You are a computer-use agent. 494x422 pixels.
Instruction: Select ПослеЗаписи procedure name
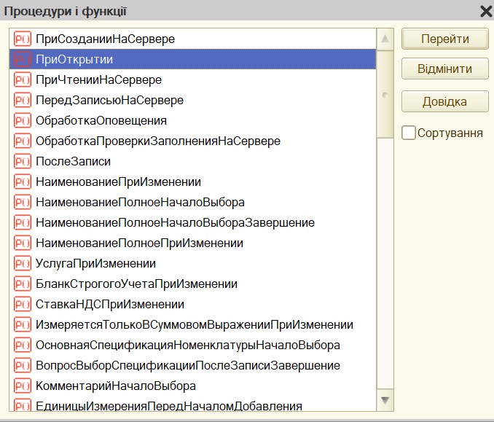(73, 161)
